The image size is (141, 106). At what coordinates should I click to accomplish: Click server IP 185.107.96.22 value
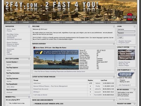[101, 50]
